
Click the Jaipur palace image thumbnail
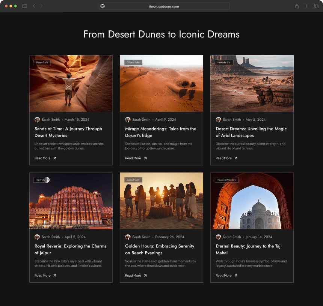click(71, 201)
